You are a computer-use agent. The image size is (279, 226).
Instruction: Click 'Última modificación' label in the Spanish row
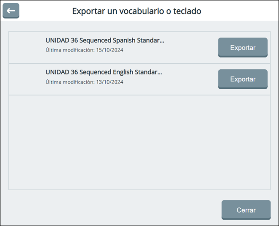coord(69,50)
